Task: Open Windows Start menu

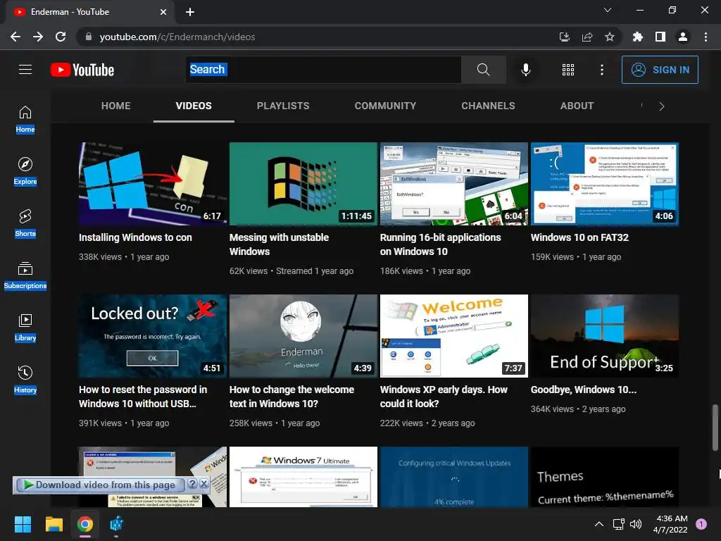Action: pos(23,524)
